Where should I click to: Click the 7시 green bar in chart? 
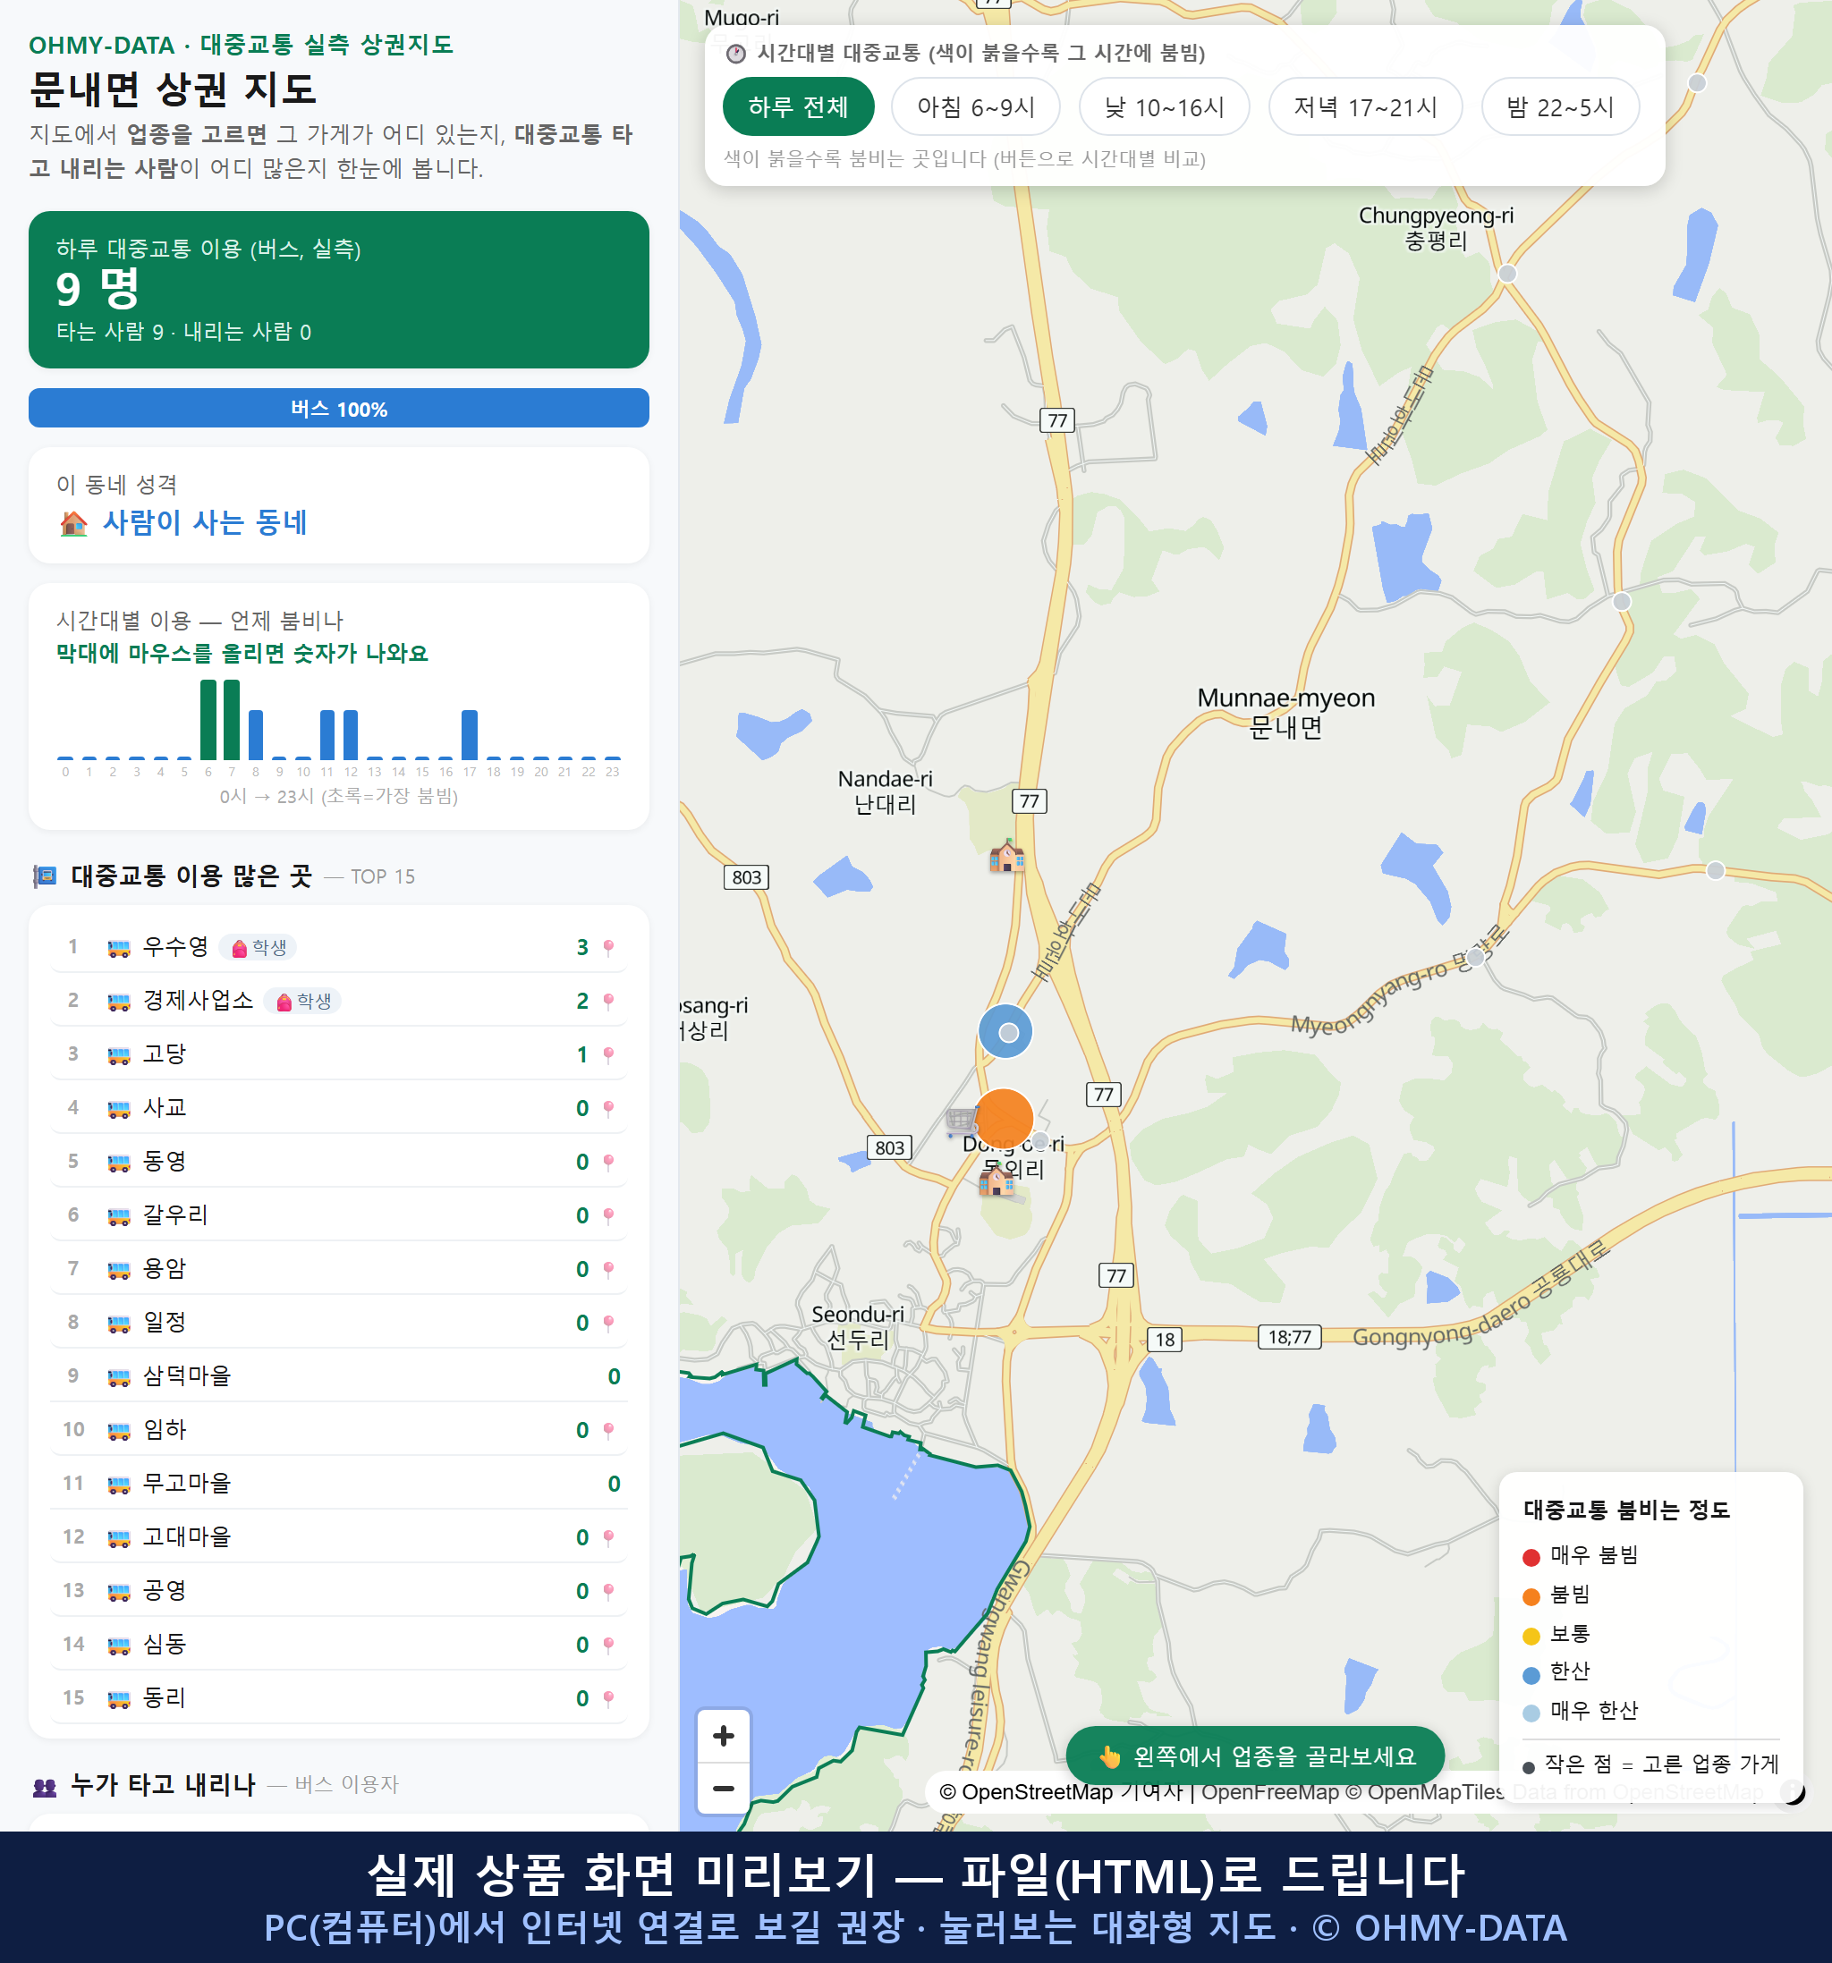pyautogui.click(x=231, y=720)
